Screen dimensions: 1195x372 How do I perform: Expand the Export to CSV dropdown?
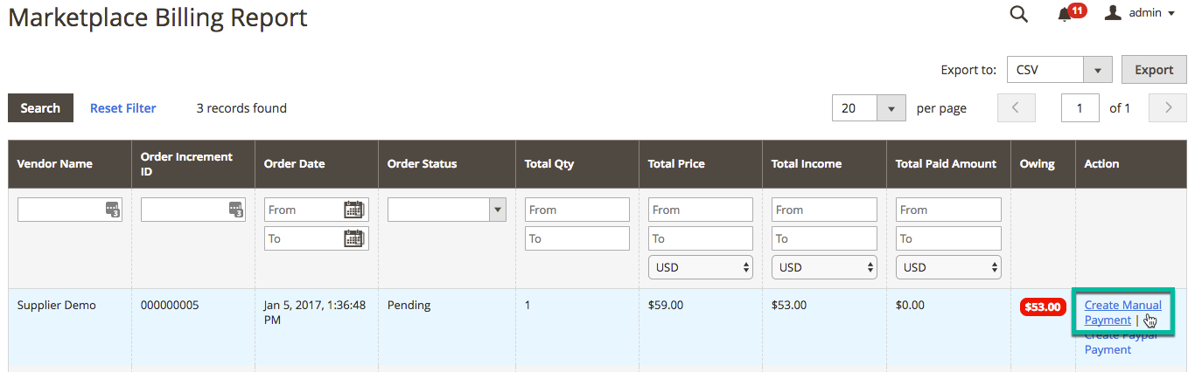pos(1097,70)
